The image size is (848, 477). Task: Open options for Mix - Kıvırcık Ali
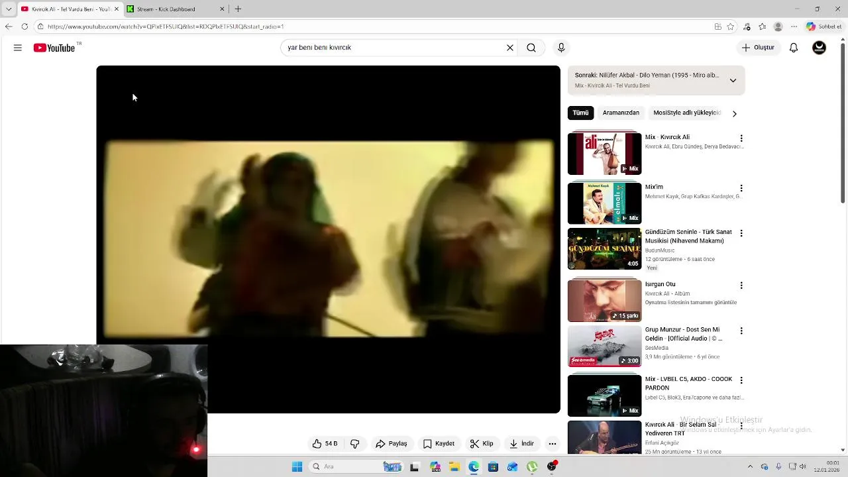click(x=741, y=138)
